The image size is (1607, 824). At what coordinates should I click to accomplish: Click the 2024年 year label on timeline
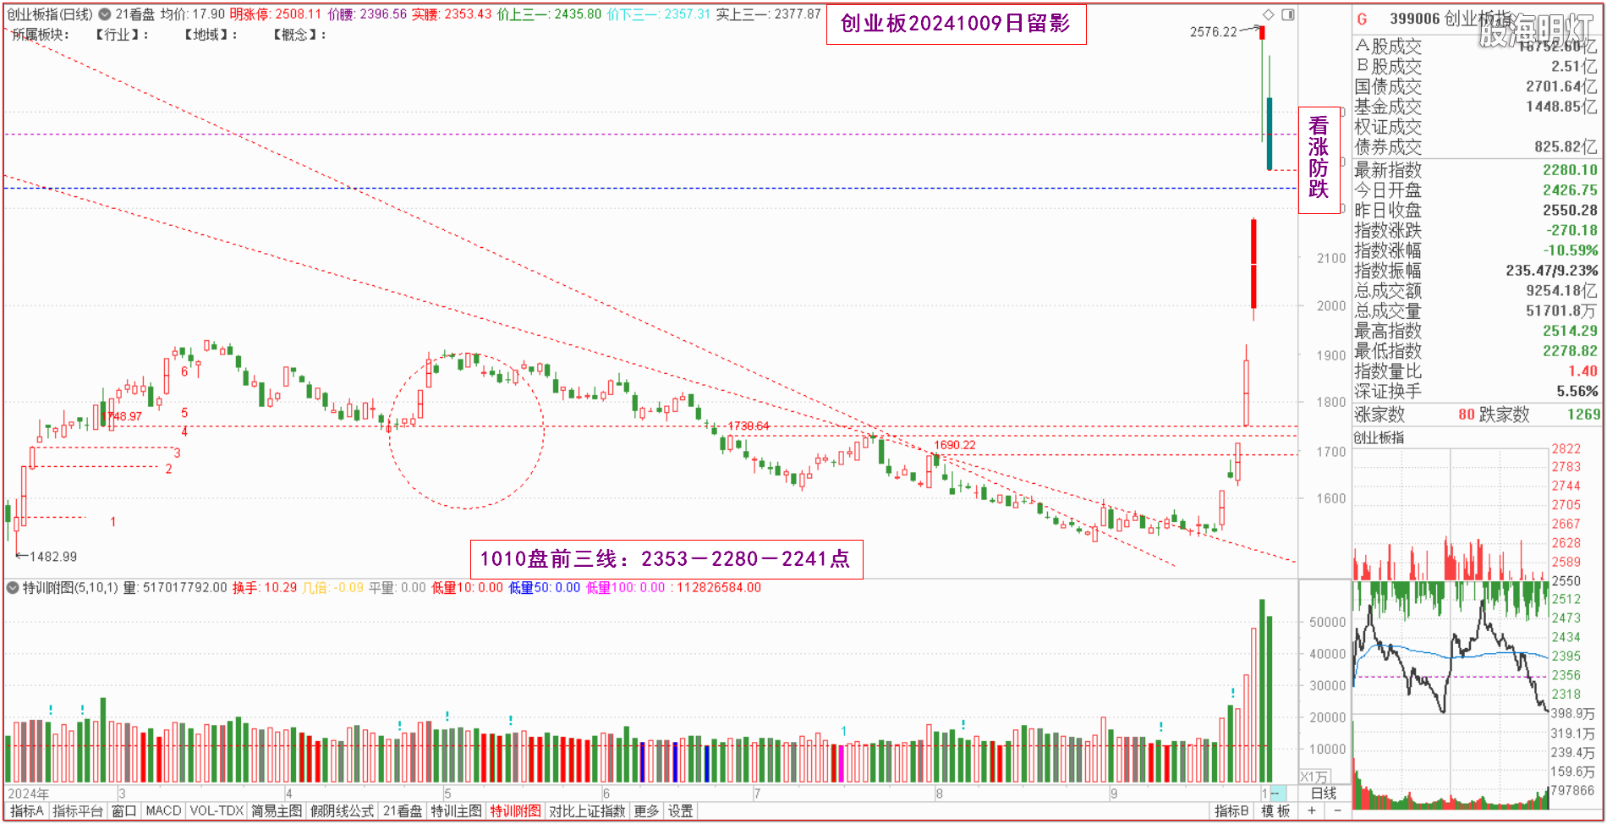pyautogui.click(x=29, y=794)
